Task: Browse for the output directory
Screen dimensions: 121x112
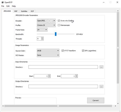Action: coord(101,86)
